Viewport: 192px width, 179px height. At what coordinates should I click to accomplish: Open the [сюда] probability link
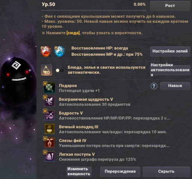click(x=73, y=33)
